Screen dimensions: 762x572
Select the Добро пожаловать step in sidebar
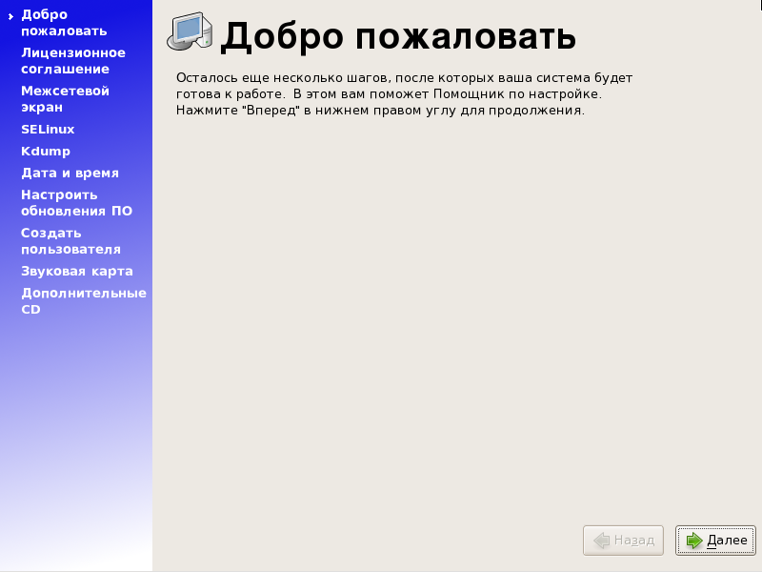(x=64, y=23)
